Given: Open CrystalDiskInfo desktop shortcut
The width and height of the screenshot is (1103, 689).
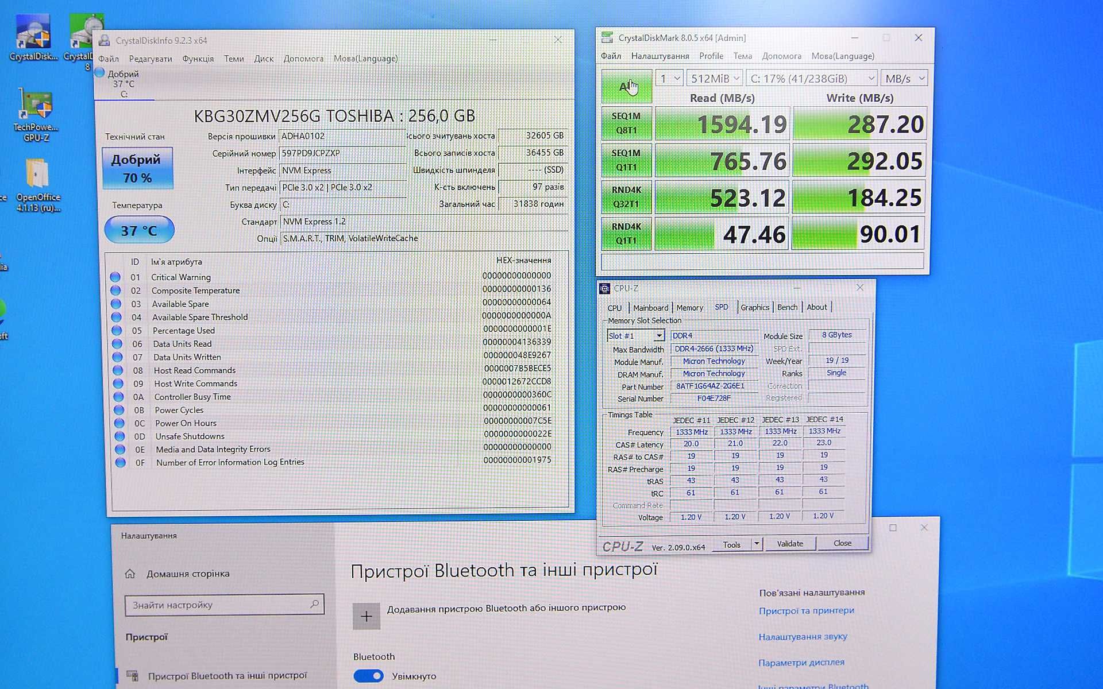Looking at the screenshot, I should [x=33, y=37].
